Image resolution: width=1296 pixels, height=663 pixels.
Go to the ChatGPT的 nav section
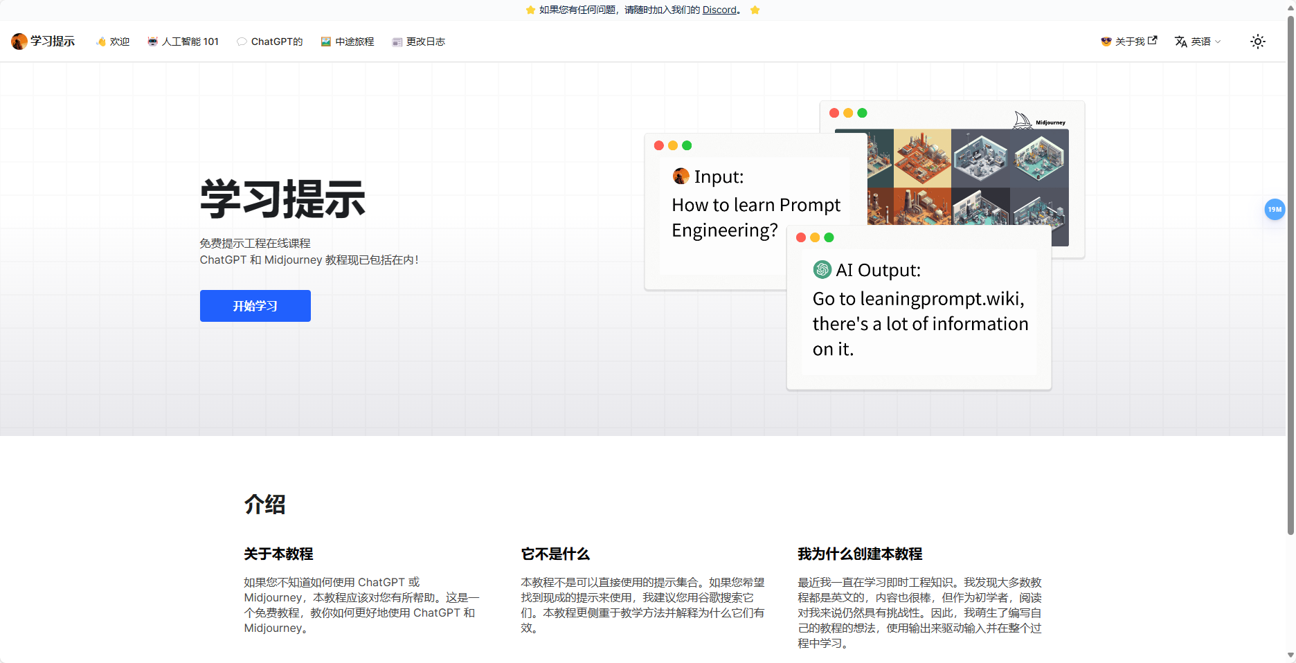click(270, 42)
